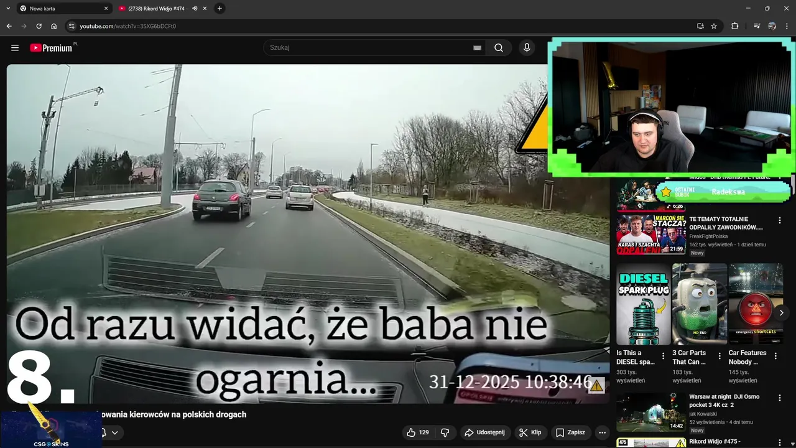Screen dimensions: 796x448
Task: View site information icon in address bar
Action: coord(72,26)
